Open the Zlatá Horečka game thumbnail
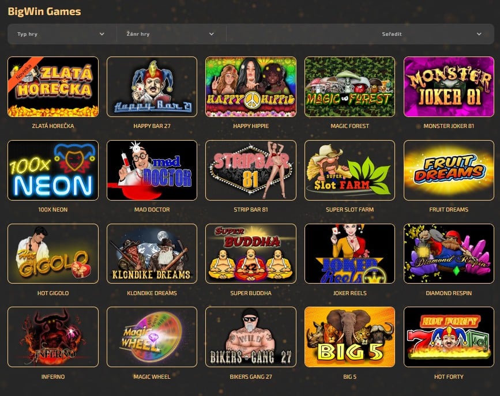The width and height of the screenshot is (500, 396). tap(53, 86)
